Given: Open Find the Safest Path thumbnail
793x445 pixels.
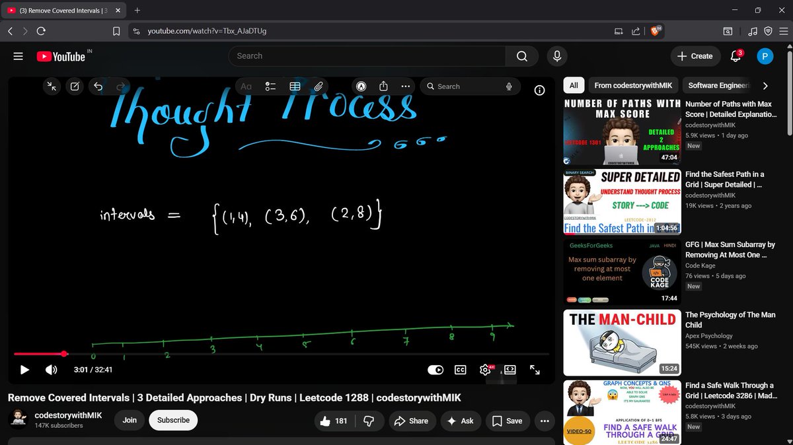Looking at the screenshot, I should tap(622, 202).
